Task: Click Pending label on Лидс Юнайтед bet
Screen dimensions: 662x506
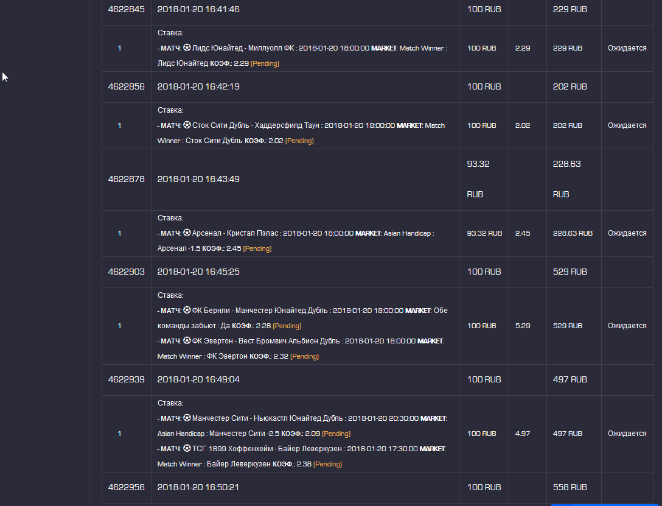Action: click(x=265, y=63)
